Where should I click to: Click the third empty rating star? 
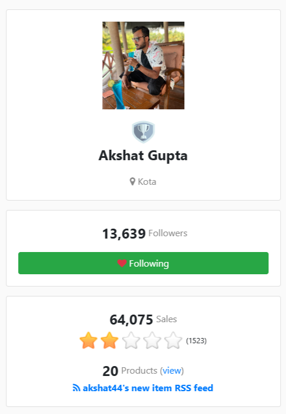pos(131,340)
